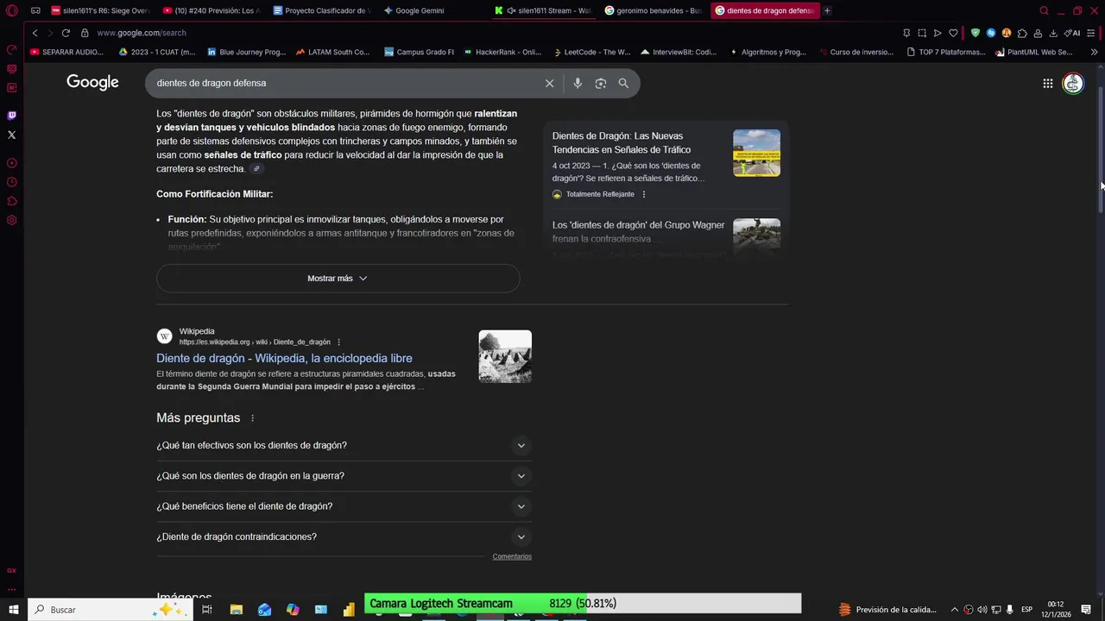Screen dimensions: 1105x621
Task: Add page to bookmarks heart icon
Action: click(953, 33)
